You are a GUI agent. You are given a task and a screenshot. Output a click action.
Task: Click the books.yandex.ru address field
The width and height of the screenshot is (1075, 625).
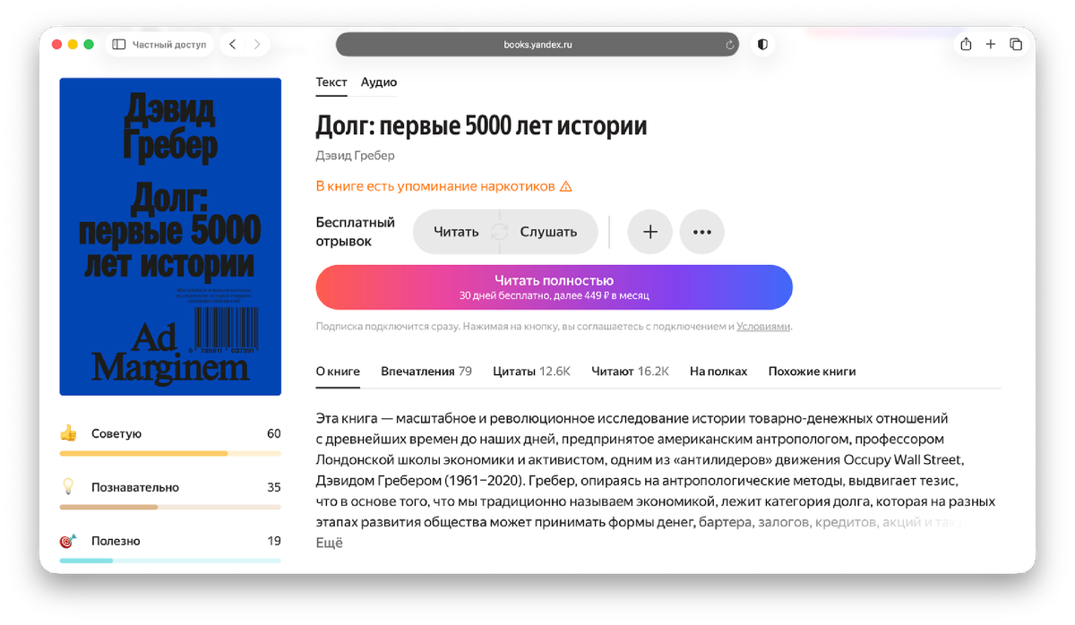(537, 44)
